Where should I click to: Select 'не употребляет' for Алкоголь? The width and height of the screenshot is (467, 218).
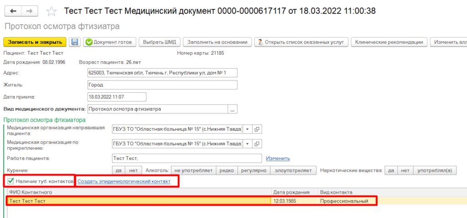[193, 170]
